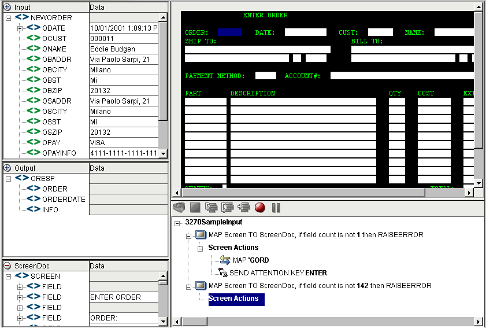Screen dimensions: 486x328
Task: Click the plus circle icon in Input header
Action: pos(7,7)
